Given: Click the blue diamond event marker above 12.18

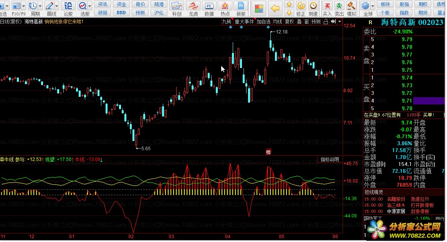Looking at the screenshot, I should click(268, 27).
